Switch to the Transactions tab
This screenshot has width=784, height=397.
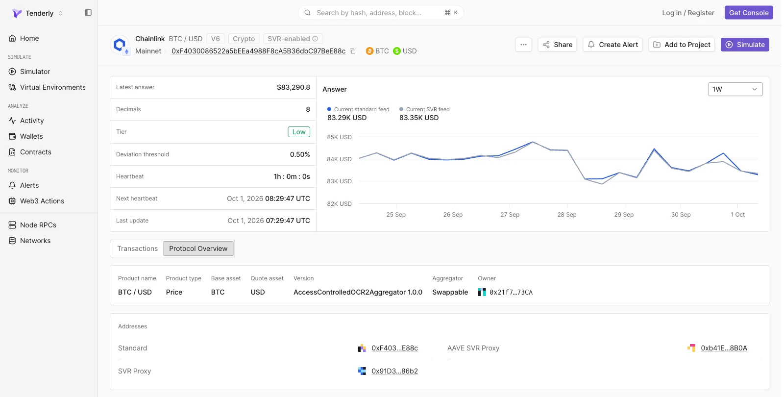[137, 248]
